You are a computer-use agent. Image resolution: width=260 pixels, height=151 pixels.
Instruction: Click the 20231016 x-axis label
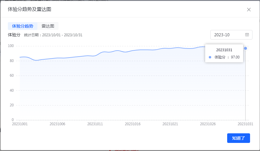(x=133, y=123)
